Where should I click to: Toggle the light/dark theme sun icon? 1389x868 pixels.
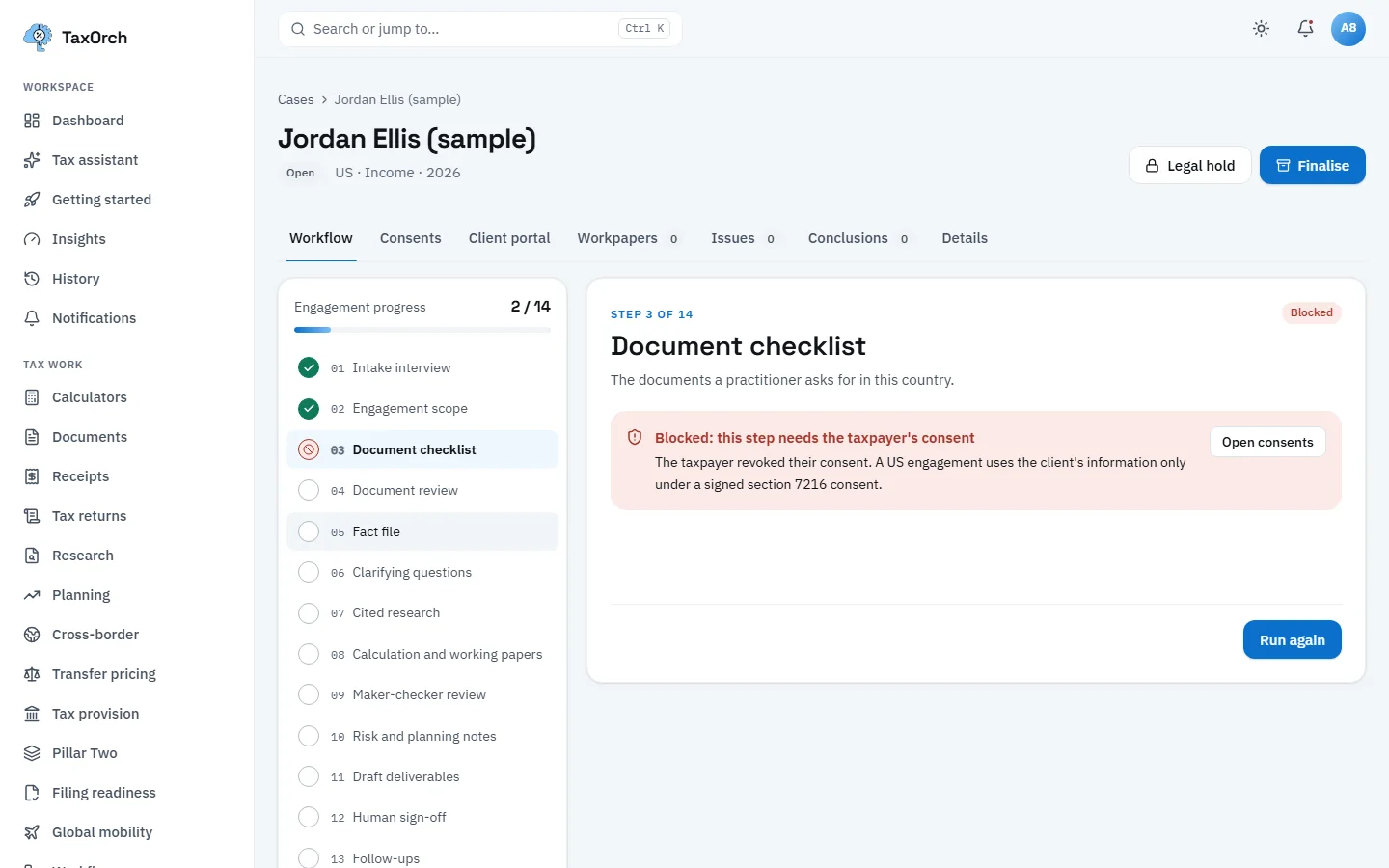(1261, 28)
